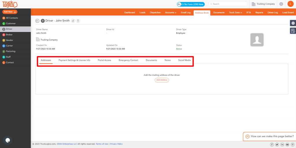Image resolution: width=296 pixels, height=148 pixels.
Task: Select Factoring in sidebar
Action: pyautogui.click(x=15, y=51)
